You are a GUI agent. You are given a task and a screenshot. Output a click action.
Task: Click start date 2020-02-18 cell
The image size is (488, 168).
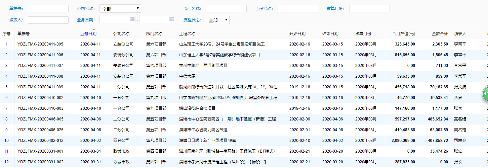click(x=300, y=141)
